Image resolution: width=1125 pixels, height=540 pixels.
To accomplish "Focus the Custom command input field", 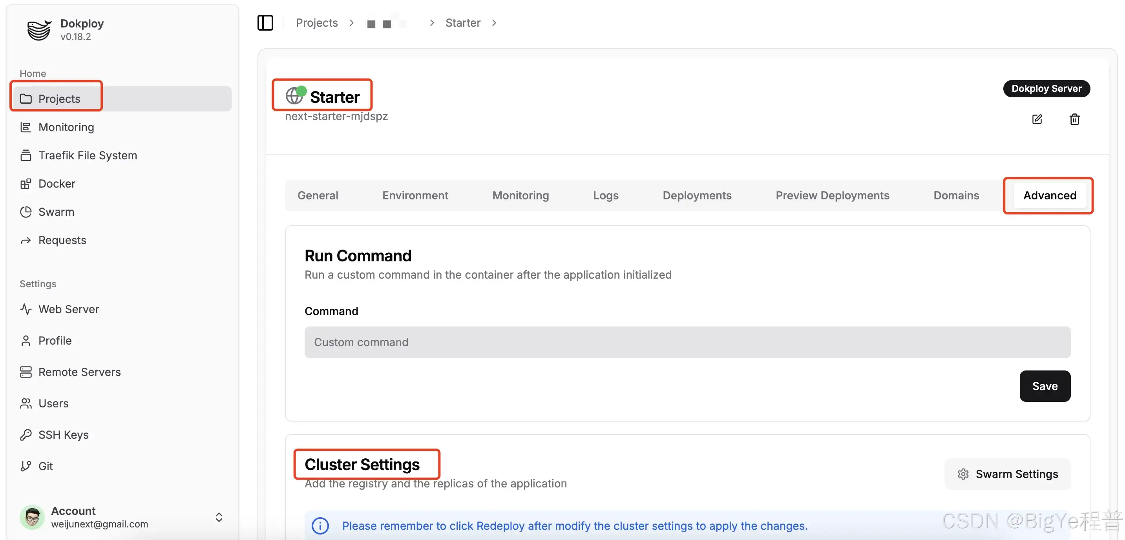I will coord(687,342).
